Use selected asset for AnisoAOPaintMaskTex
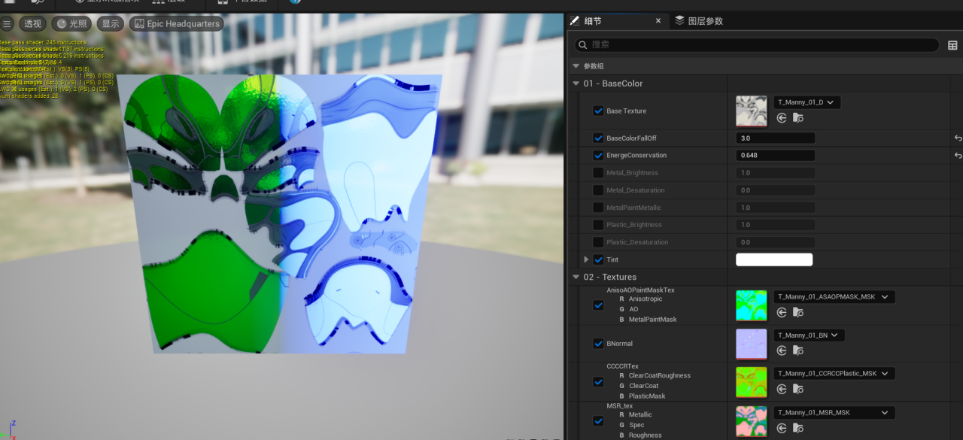The image size is (963, 440). (x=782, y=313)
